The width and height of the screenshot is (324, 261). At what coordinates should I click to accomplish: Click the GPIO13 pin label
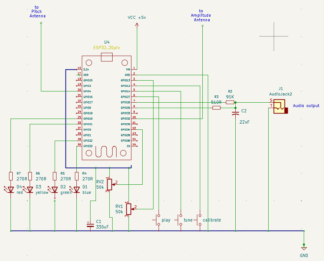(125, 80)
